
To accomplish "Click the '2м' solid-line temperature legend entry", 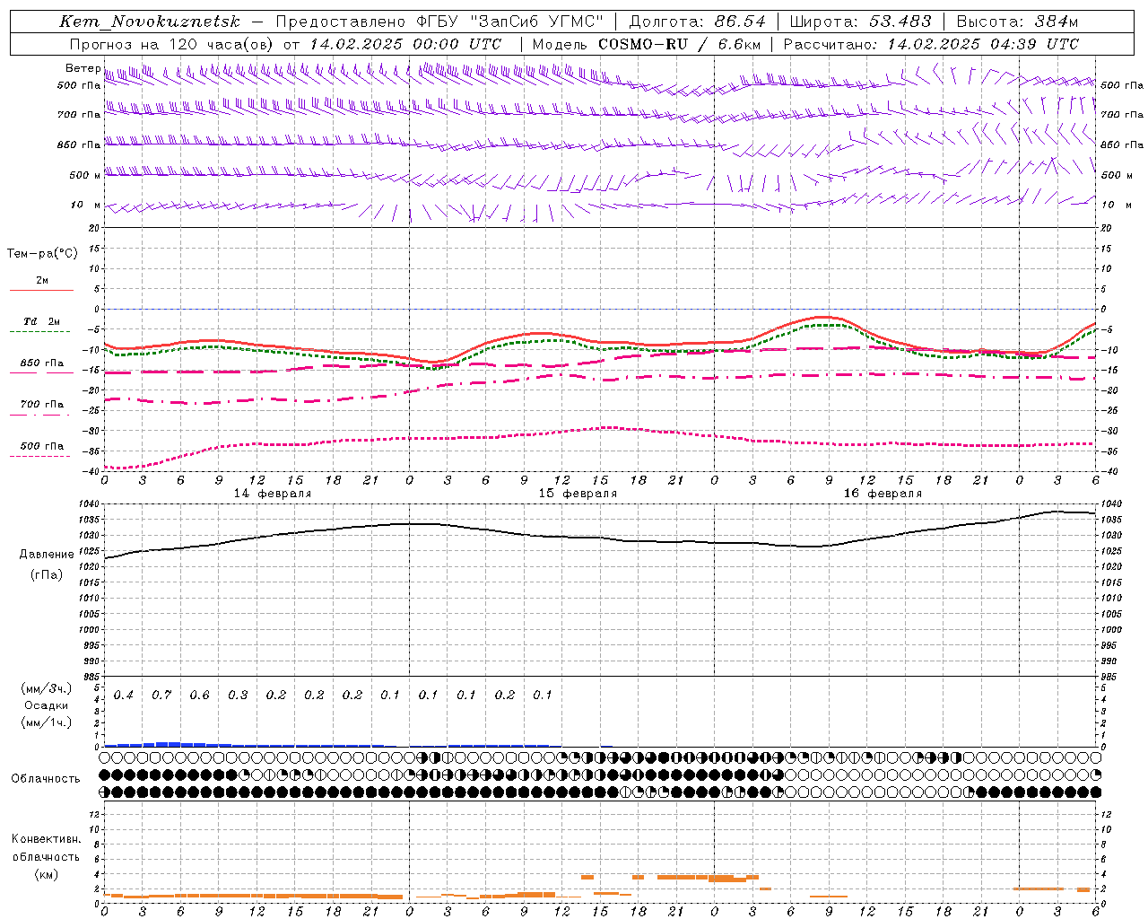I will coord(42,281).
